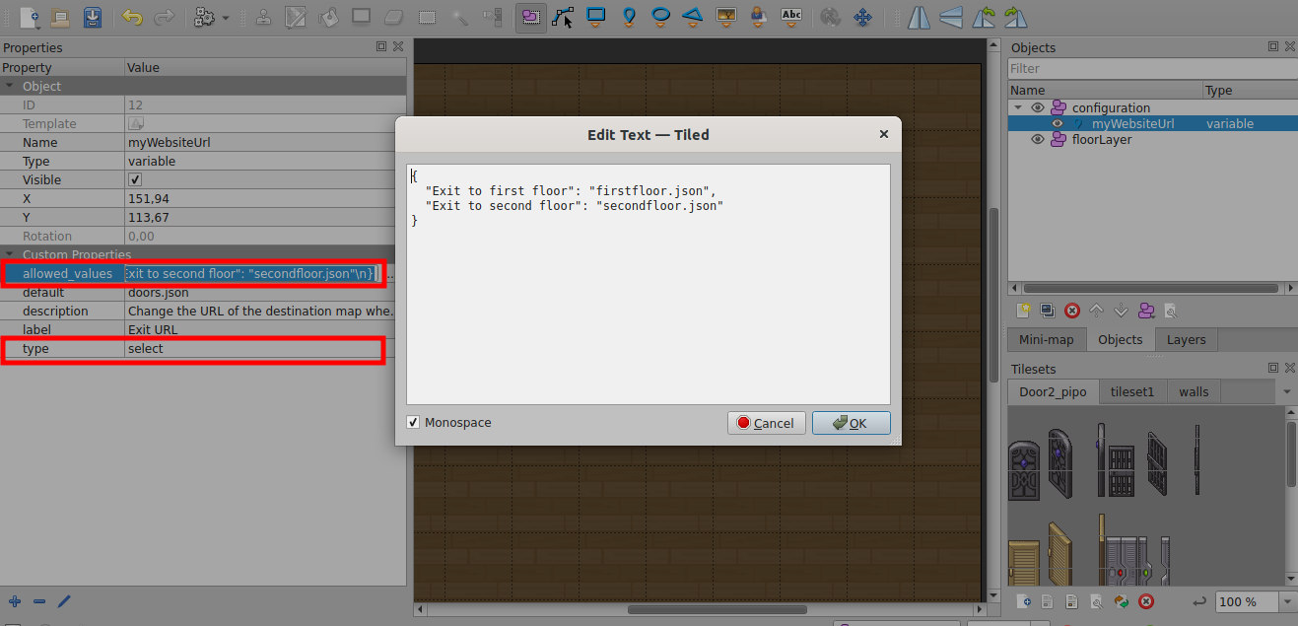Screen dimensions: 1298x626
Task: Select the Insert Text tool
Action: point(791,17)
